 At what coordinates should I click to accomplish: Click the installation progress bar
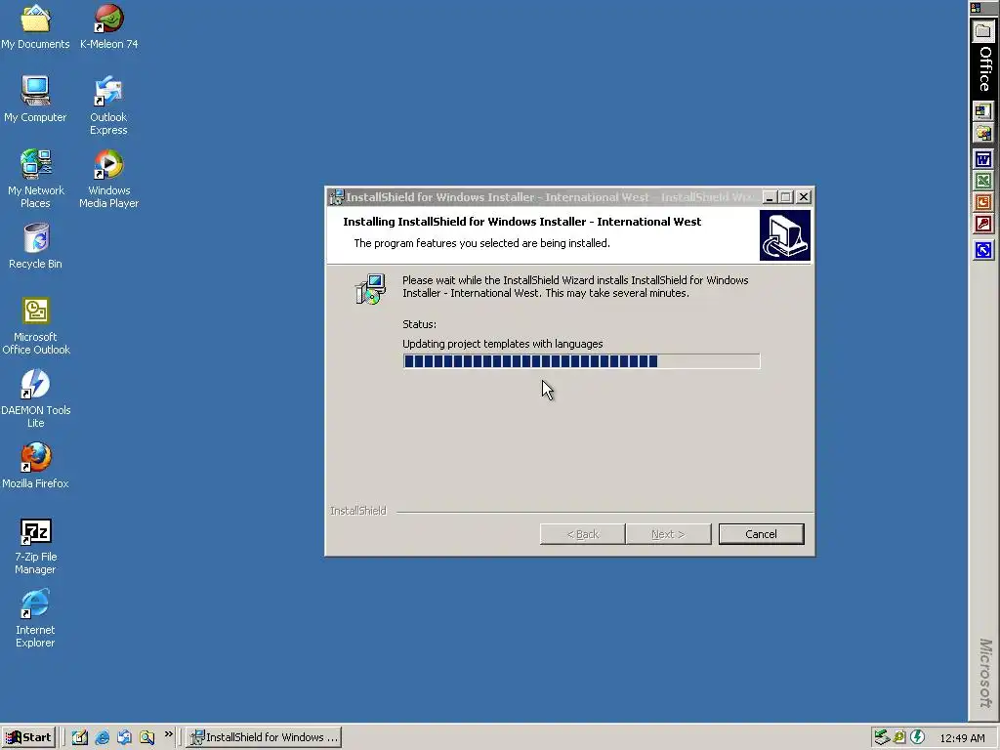click(582, 361)
